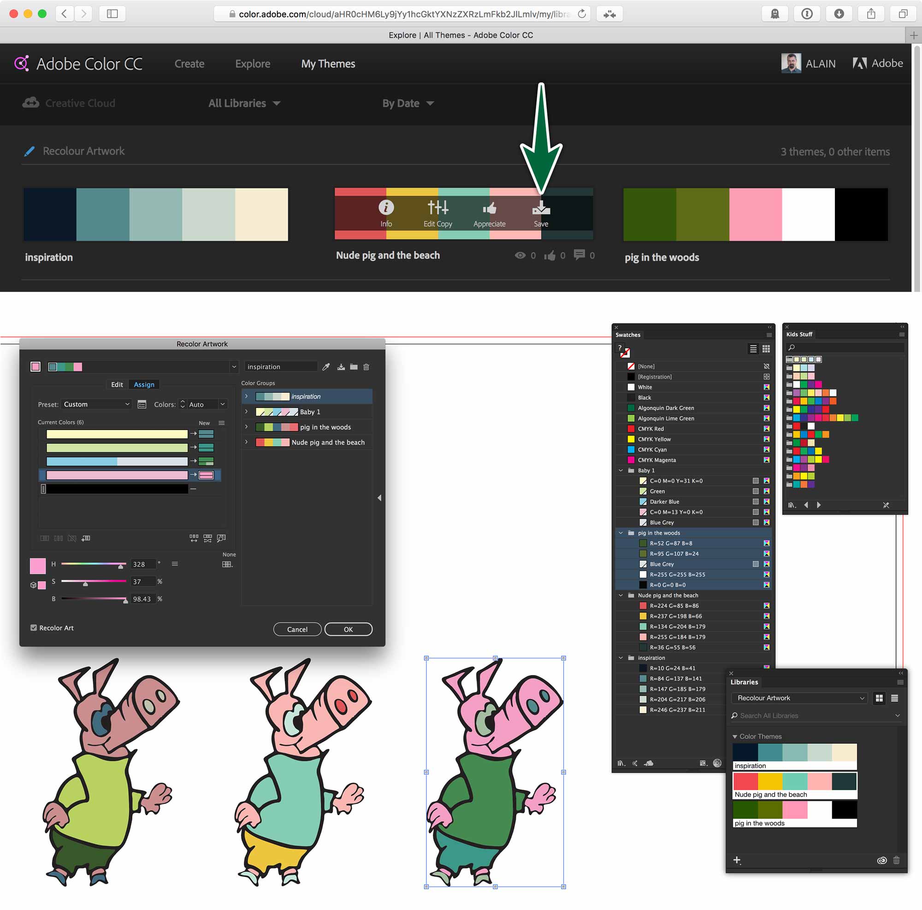This screenshot has width=922, height=910.
Task: Drag the Hue (H) slider in color controls
Action: pos(121,566)
